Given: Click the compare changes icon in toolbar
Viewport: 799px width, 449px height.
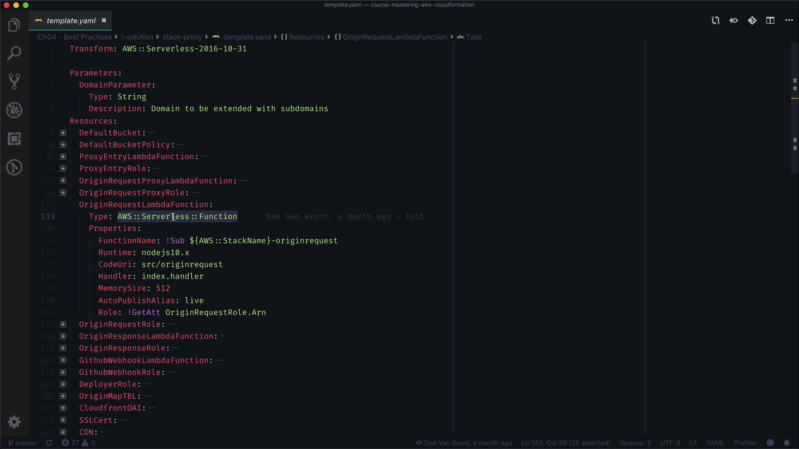Looking at the screenshot, I should point(715,20).
